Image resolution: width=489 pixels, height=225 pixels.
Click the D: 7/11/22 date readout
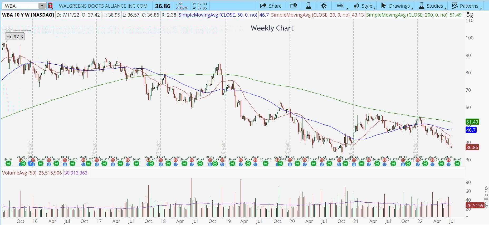pyautogui.click(x=68, y=15)
